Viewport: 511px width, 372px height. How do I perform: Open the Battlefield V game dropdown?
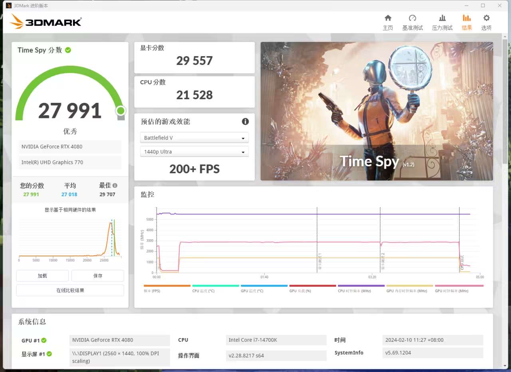point(194,138)
